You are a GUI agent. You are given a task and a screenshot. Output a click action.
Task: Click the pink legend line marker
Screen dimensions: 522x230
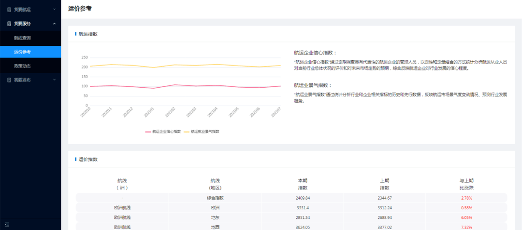[148, 132]
